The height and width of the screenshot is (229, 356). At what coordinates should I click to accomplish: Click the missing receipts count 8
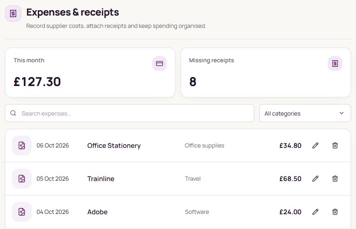(193, 82)
